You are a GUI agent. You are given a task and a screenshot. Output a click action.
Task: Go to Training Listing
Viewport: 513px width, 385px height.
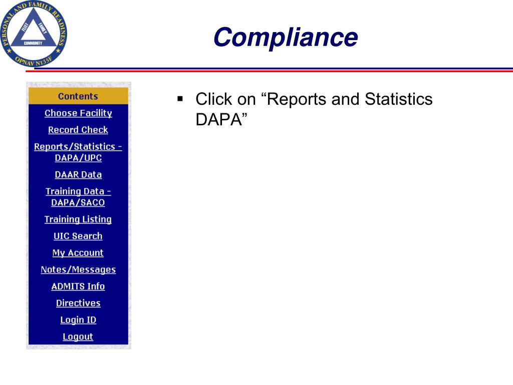point(78,220)
